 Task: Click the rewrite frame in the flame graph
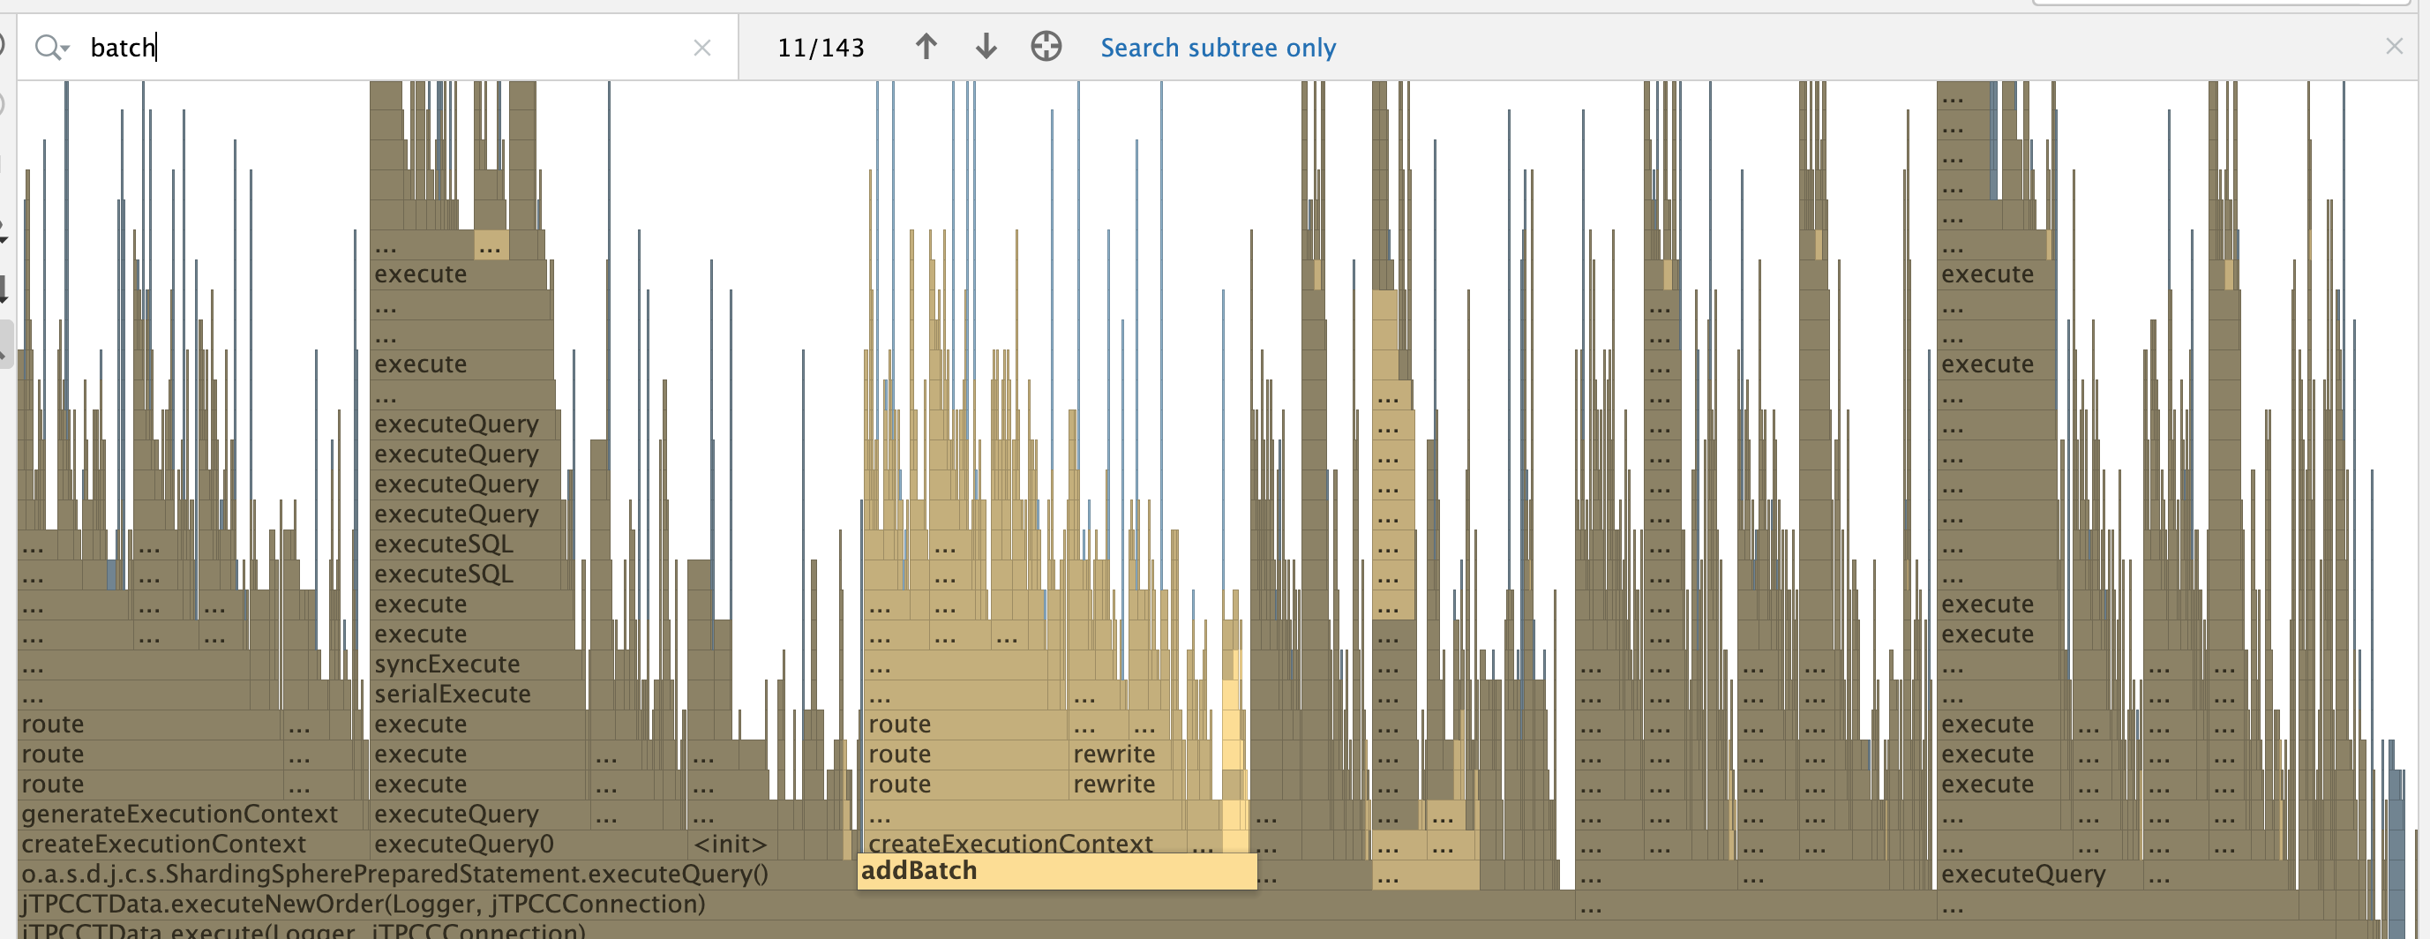point(1115,753)
